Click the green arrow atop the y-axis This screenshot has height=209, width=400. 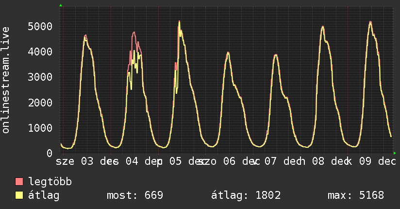[61, 5]
